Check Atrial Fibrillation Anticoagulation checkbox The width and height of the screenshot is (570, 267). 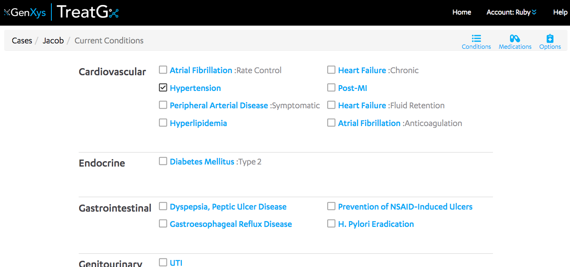click(x=331, y=123)
